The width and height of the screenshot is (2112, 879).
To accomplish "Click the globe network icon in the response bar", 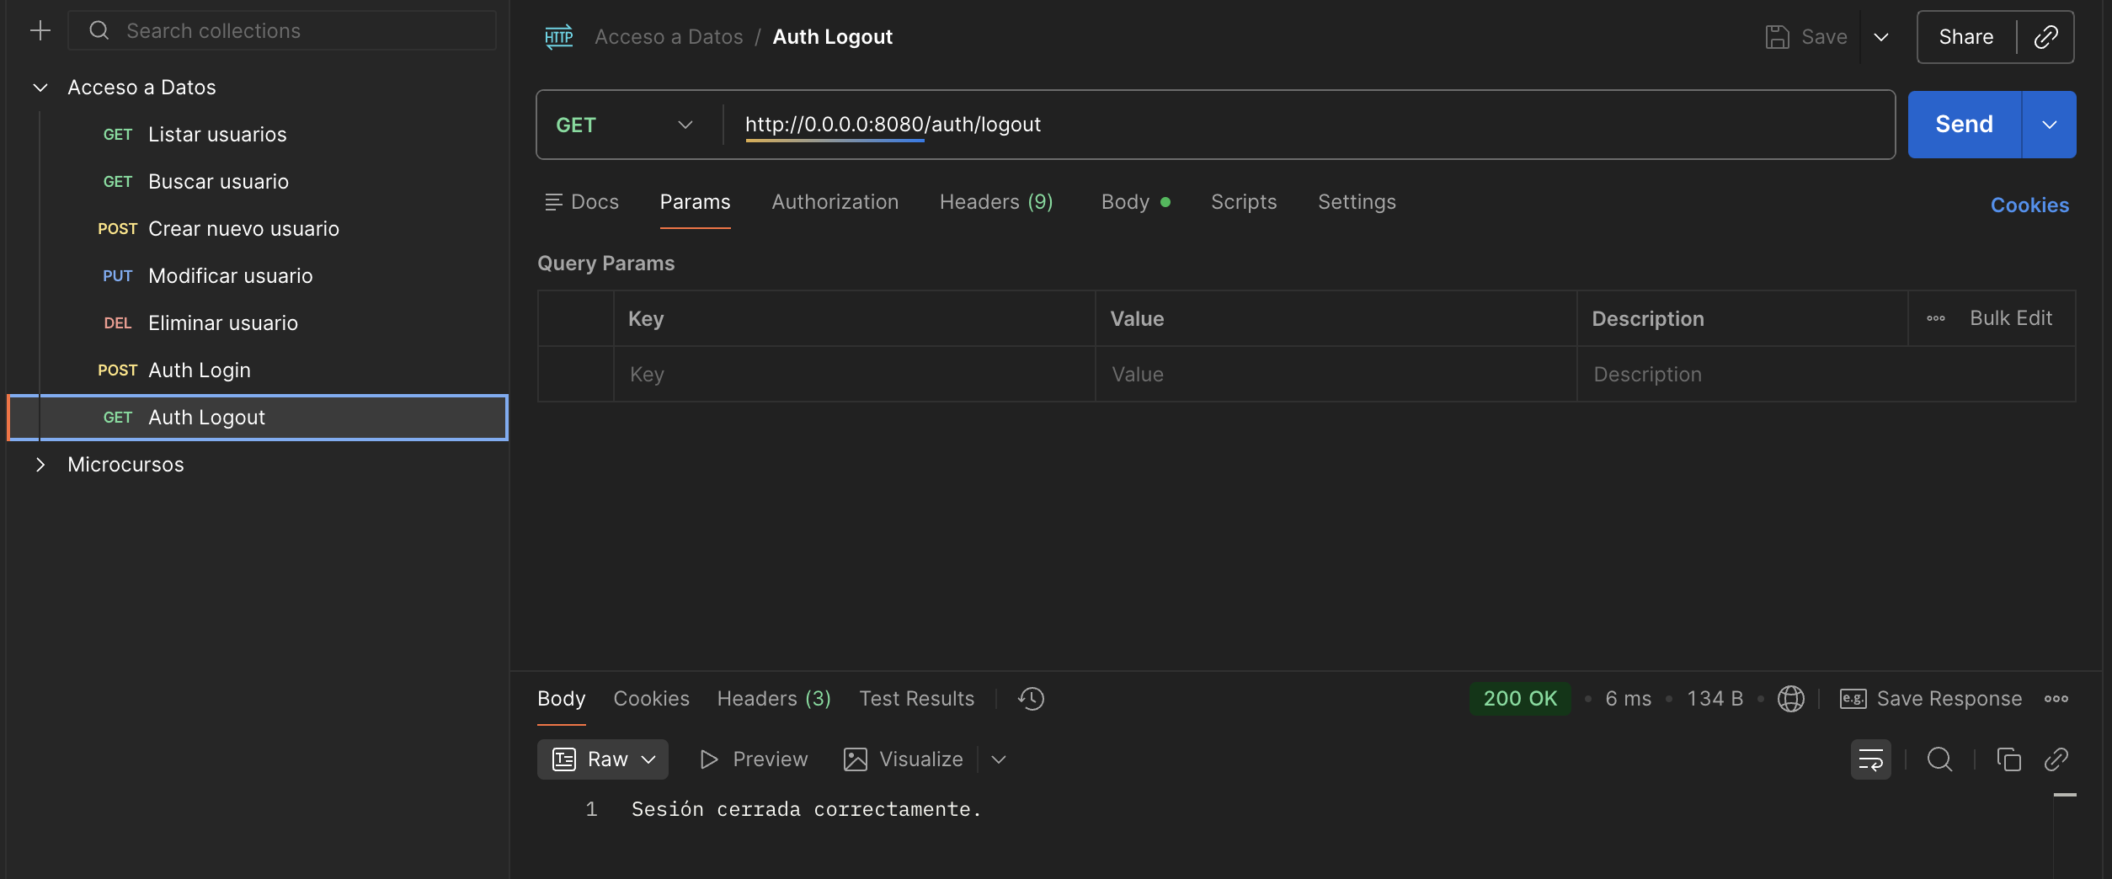I will coord(1790,699).
